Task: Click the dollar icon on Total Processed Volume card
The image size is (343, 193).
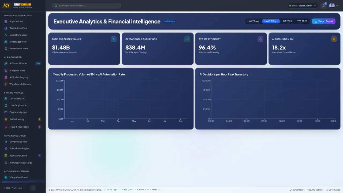Action: (x=114, y=39)
